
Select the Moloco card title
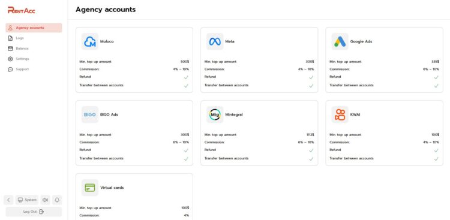[x=107, y=41]
